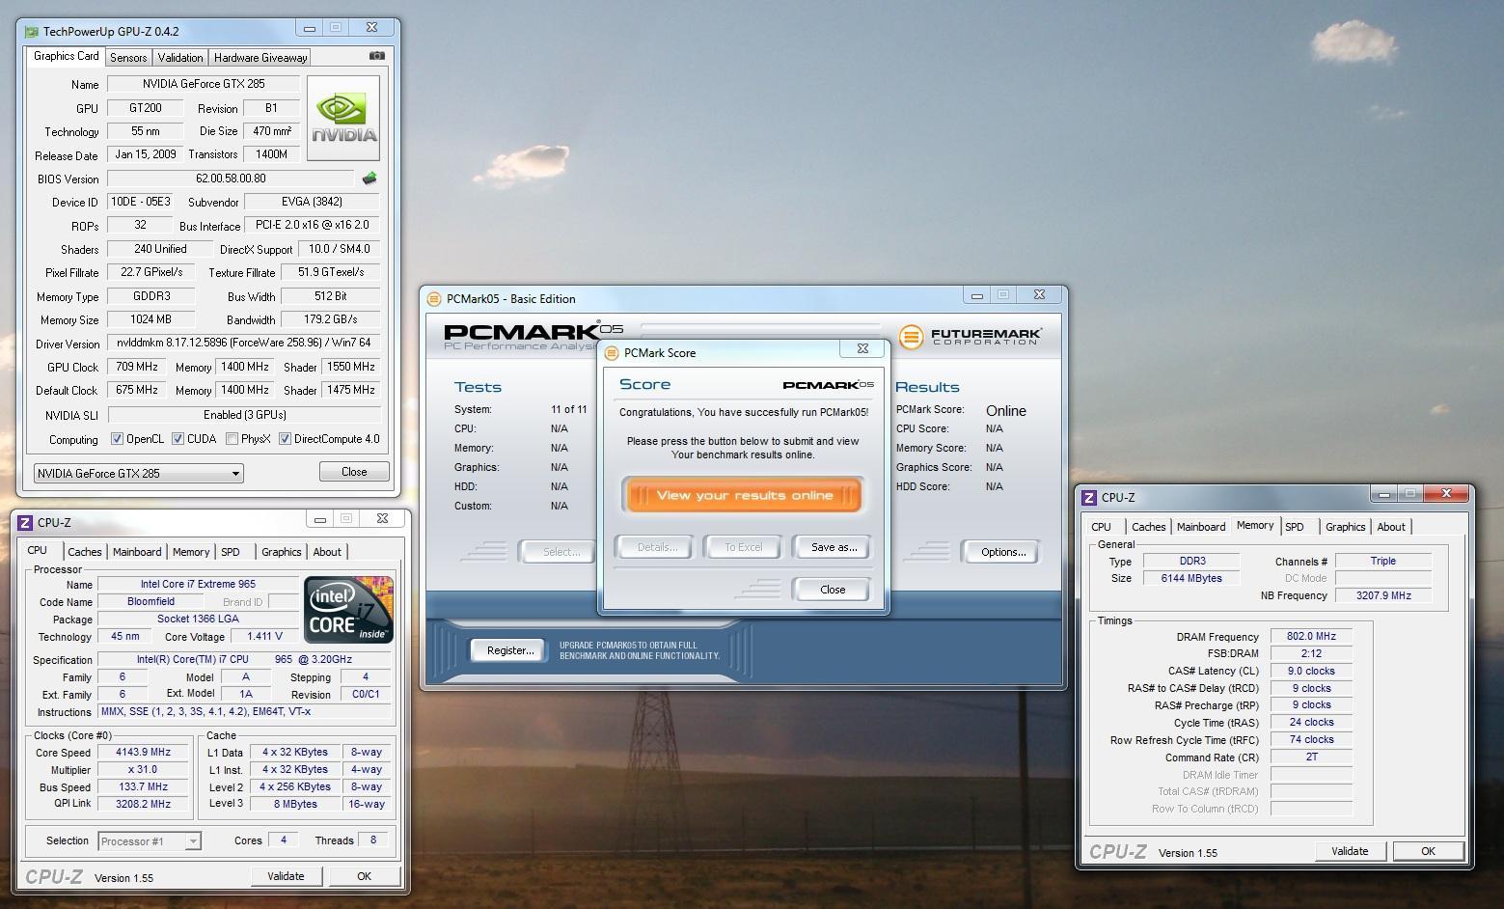This screenshot has height=909, width=1504.
Task: Toggle the DirectCompute 4.0 checkbox
Action: pos(285,439)
